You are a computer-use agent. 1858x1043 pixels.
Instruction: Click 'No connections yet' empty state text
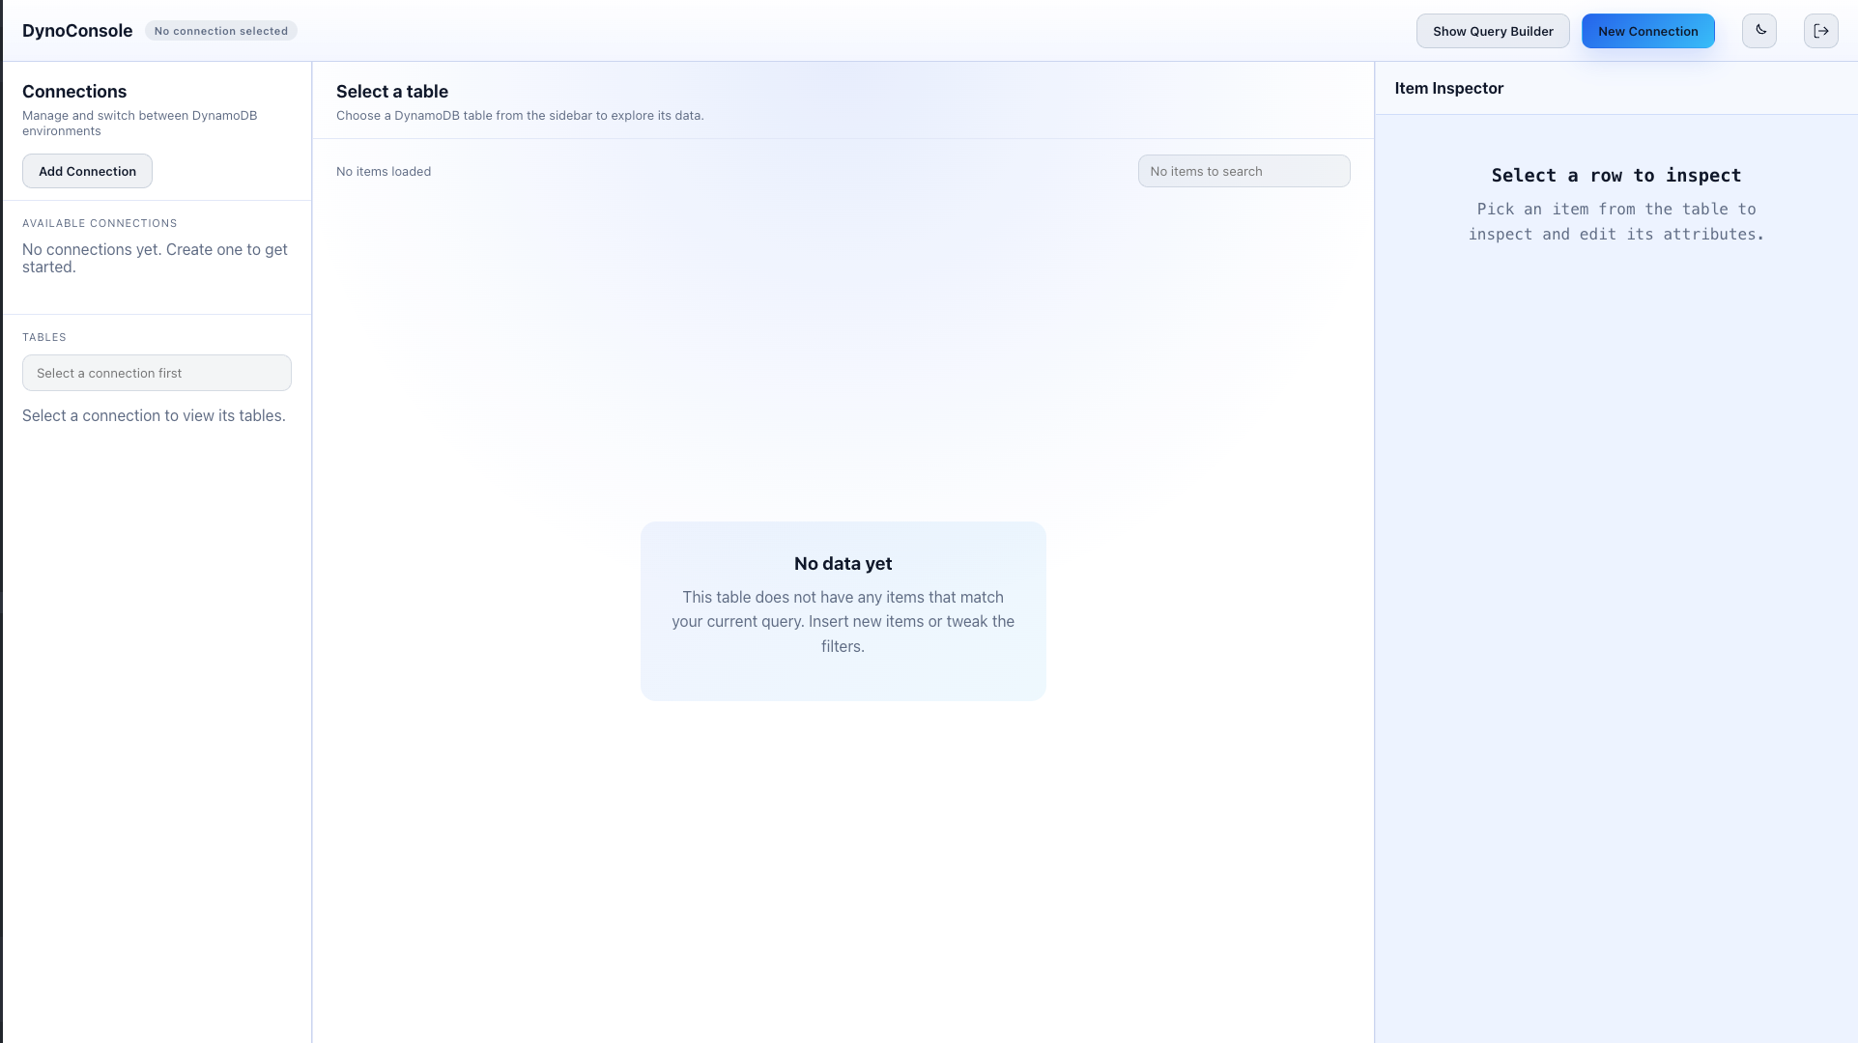pos(155,258)
